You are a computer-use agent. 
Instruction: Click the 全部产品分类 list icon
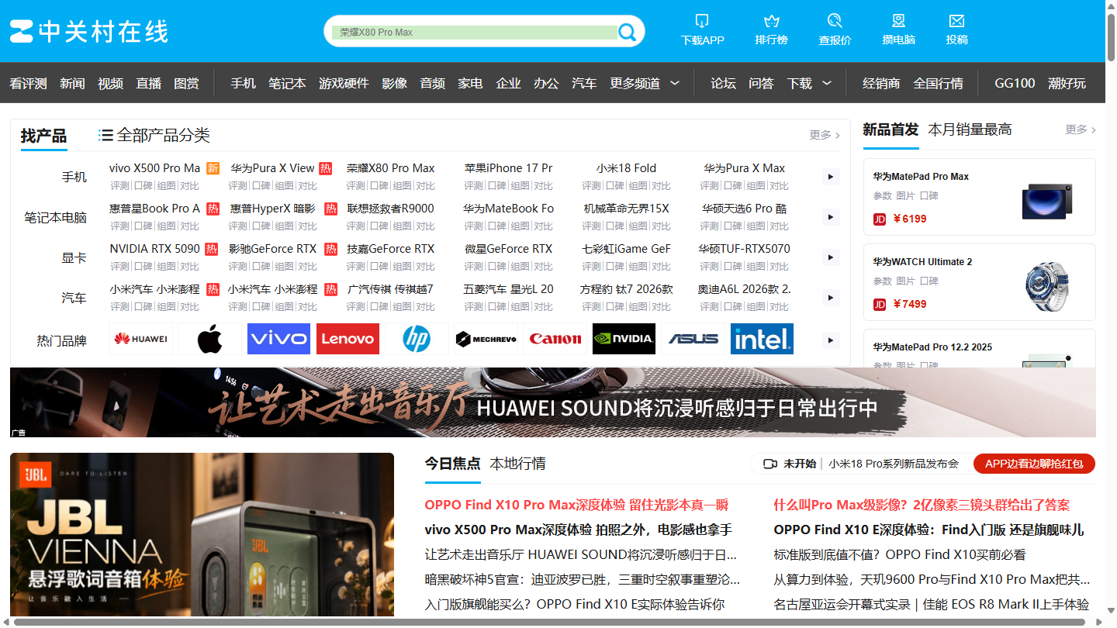pos(106,135)
